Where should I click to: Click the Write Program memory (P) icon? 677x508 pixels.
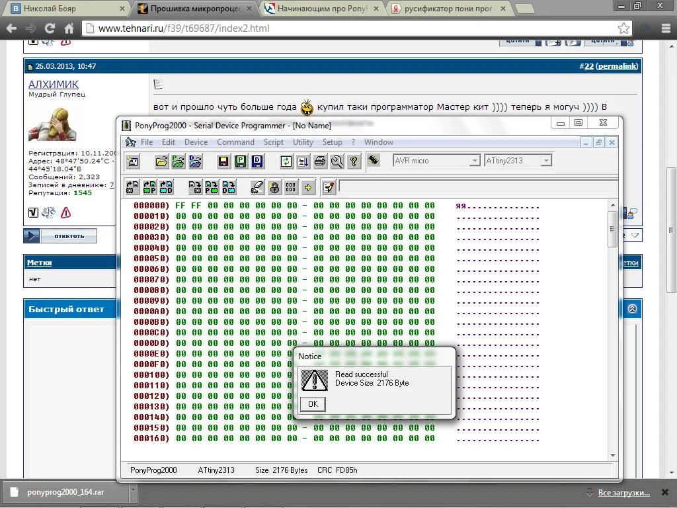pos(212,187)
